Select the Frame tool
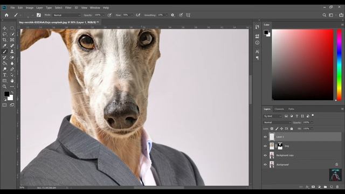 (x=12, y=40)
